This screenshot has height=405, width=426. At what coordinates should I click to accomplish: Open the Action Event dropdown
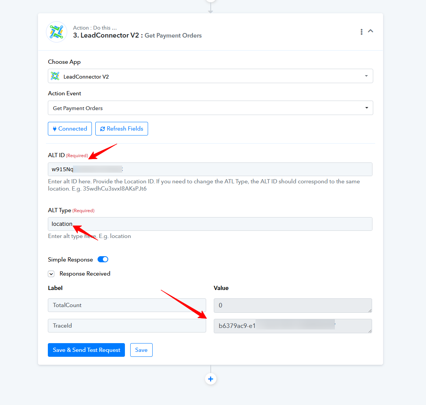tap(210, 108)
